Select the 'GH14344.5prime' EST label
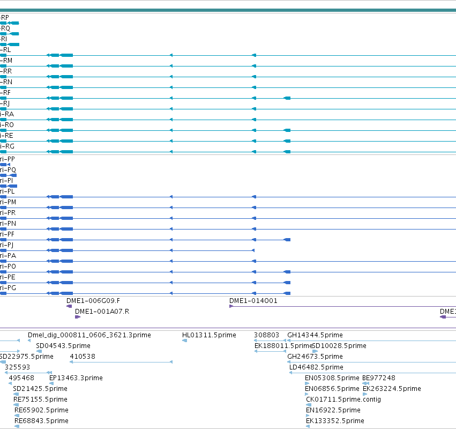This screenshot has width=456, height=429. [x=315, y=335]
